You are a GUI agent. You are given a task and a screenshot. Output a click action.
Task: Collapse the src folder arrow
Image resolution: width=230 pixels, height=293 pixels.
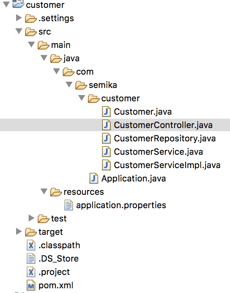pos(19,31)
